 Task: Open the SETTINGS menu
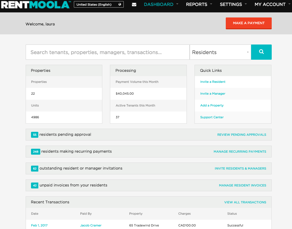231,5
